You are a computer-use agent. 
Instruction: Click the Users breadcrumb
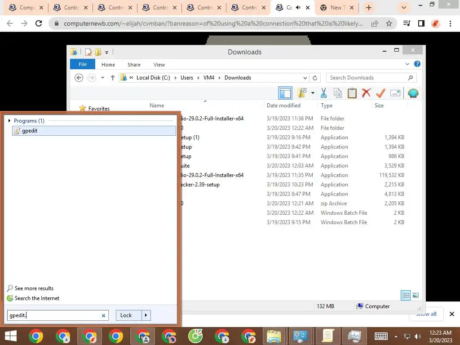coord(186,78)
